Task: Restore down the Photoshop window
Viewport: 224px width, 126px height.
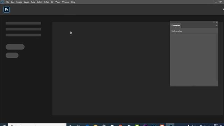Action: pos(220,2)
